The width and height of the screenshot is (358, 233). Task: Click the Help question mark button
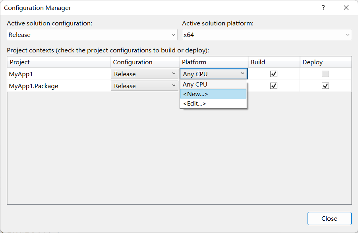[x=323, y=8]
